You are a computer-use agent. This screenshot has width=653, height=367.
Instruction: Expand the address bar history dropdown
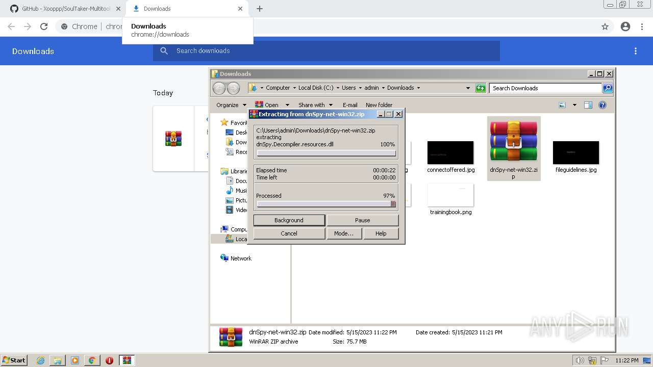468,88
